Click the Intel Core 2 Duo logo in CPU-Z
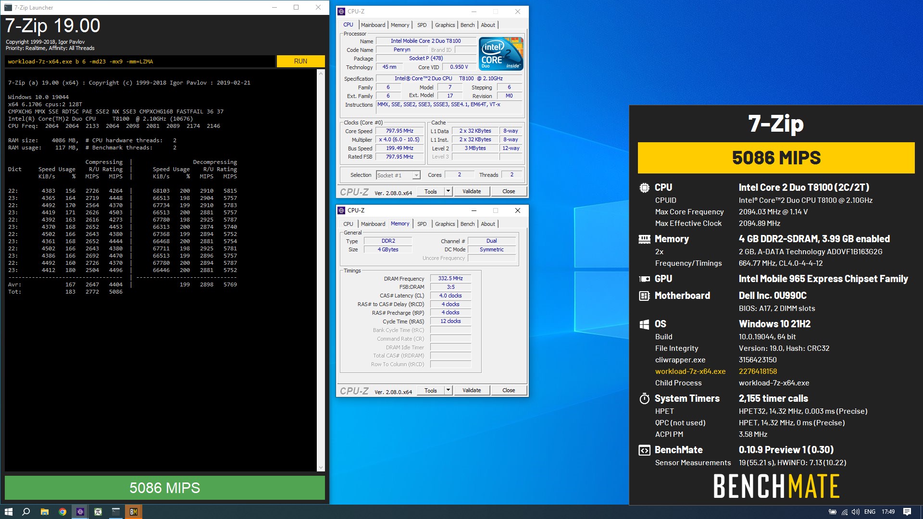This screenshot has width=923, height=519. (x=501, y=54)
